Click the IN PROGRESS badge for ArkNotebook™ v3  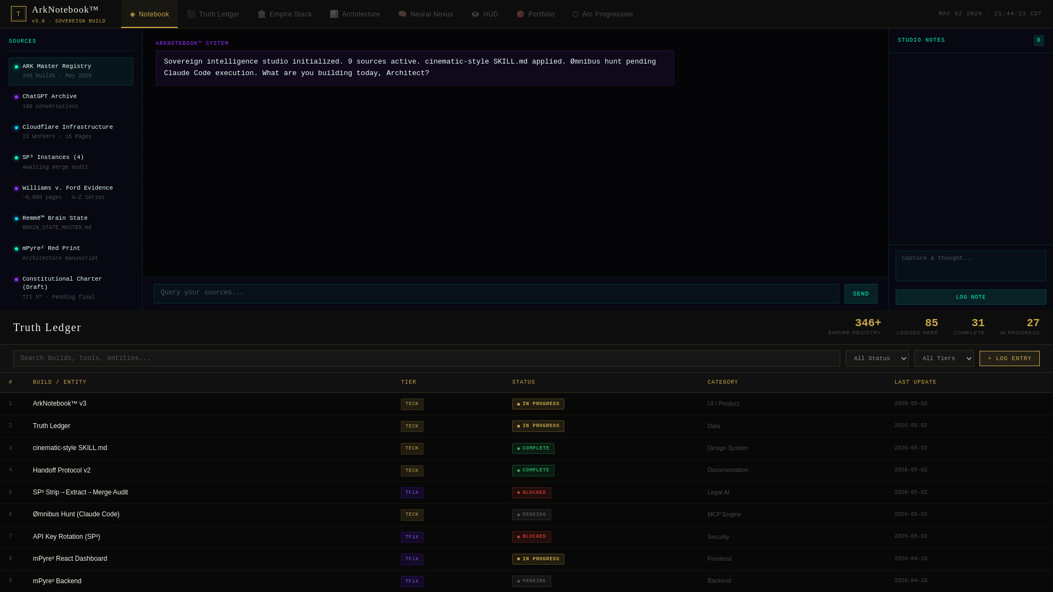click(x=538, y=404)
